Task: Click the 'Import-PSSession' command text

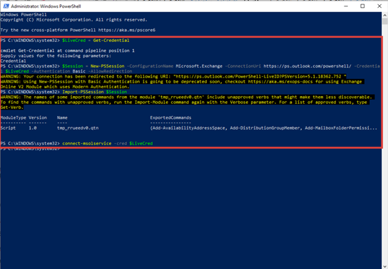Action: 83,92
